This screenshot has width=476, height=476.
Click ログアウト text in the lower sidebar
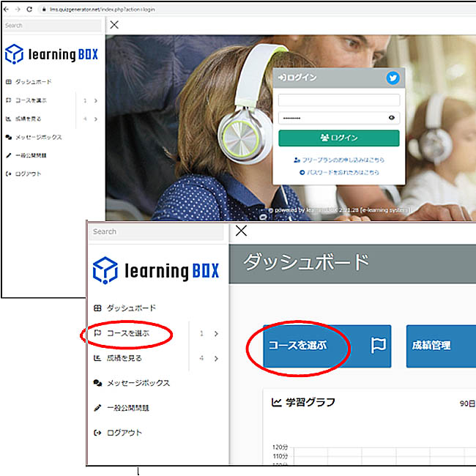click(x=124, y=433)
